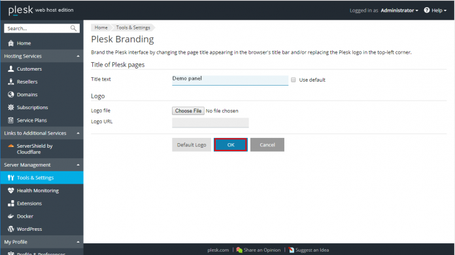Screen dimensions: 455x255
Task: Click the Extensions blocks icon
Action: (10, 203)
